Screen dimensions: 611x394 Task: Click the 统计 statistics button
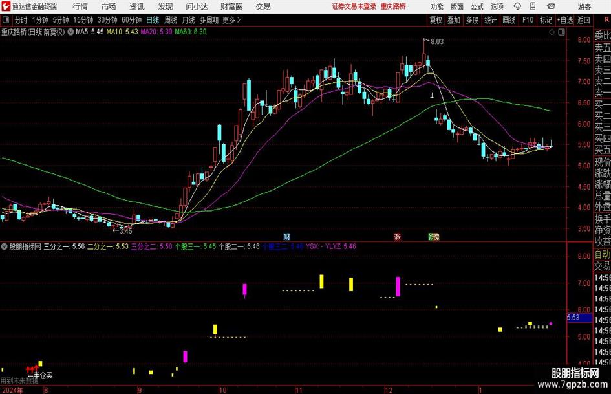pos(490,20)
